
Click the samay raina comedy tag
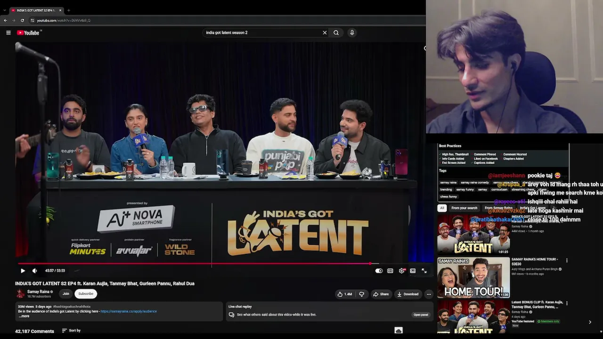[474, 183]
